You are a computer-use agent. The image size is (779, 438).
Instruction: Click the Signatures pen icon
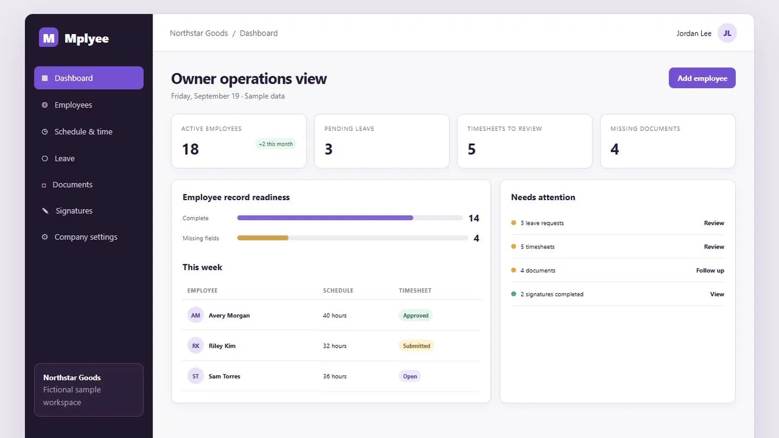click(45, 211)
